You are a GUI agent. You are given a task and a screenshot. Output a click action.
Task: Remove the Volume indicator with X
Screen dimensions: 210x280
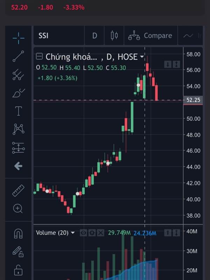click(101, 233)
